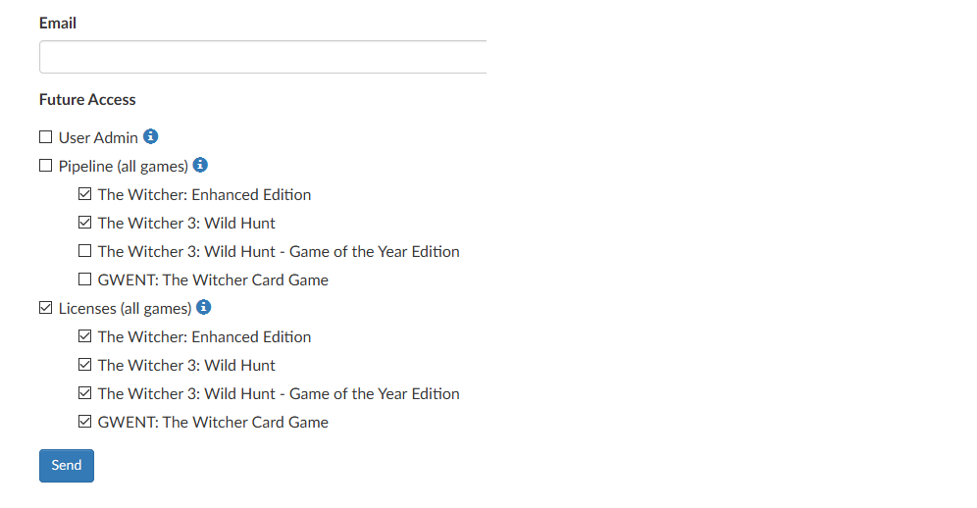Uncheck Licenses The Witcher: Enhanced Edition
The width and height of the screenshot is (977, 508).
tap(84, 336)
